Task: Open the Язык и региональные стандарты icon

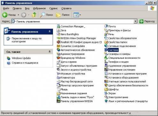Action: pos(126,101)
